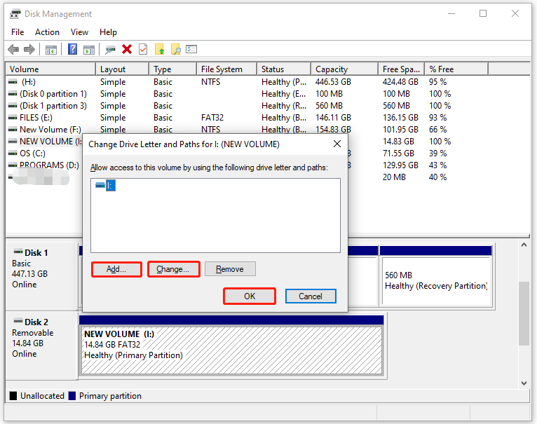Click the Disk 1 Basic label panel
Screen dimensions: 537x424
(x=42, y=275)
